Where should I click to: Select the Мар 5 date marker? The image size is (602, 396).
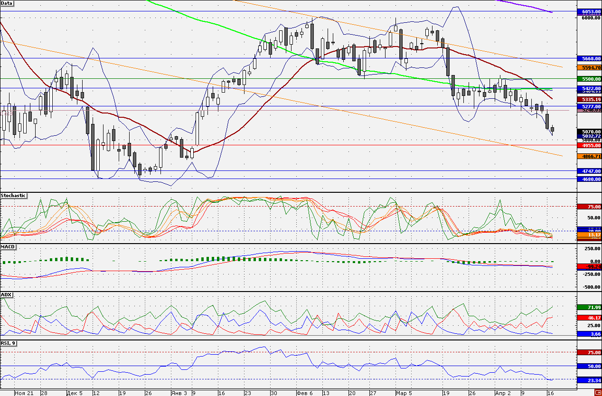[404, 393]
